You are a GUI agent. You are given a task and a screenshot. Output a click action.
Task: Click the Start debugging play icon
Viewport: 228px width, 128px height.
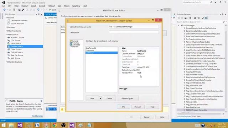(50, 10)
